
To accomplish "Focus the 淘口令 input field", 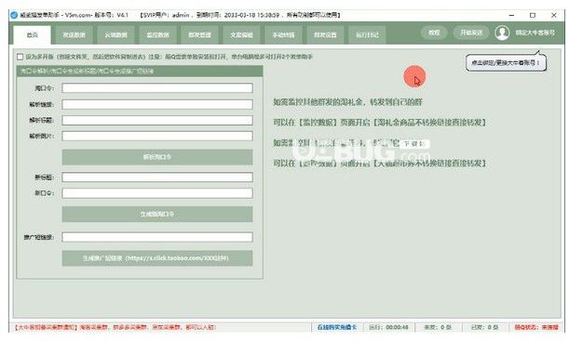I will tap(157, 88).
